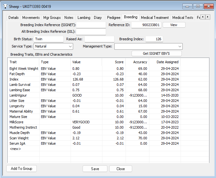Switch to the Pedigree tab
This screenshot has height=178, width=216.
point(114,18)
